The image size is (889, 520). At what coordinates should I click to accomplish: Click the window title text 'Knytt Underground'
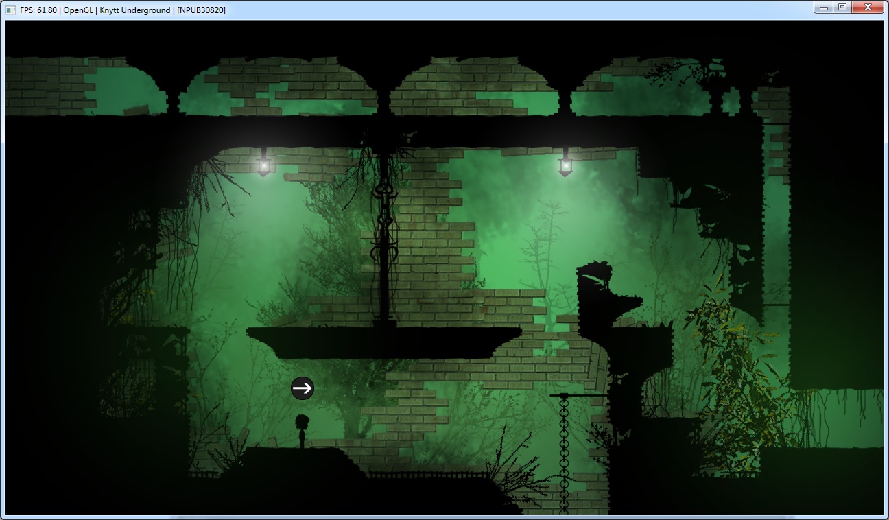point(135,10)
